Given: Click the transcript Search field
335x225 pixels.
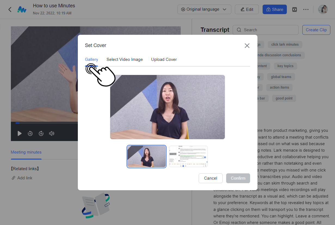Looking at the screenshot, I should coord(266,30).
